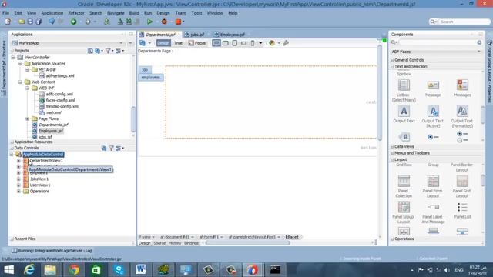The height and width of the screenshot is (277, 493).
Task: Open the Team menu
Action: [180, 13]
